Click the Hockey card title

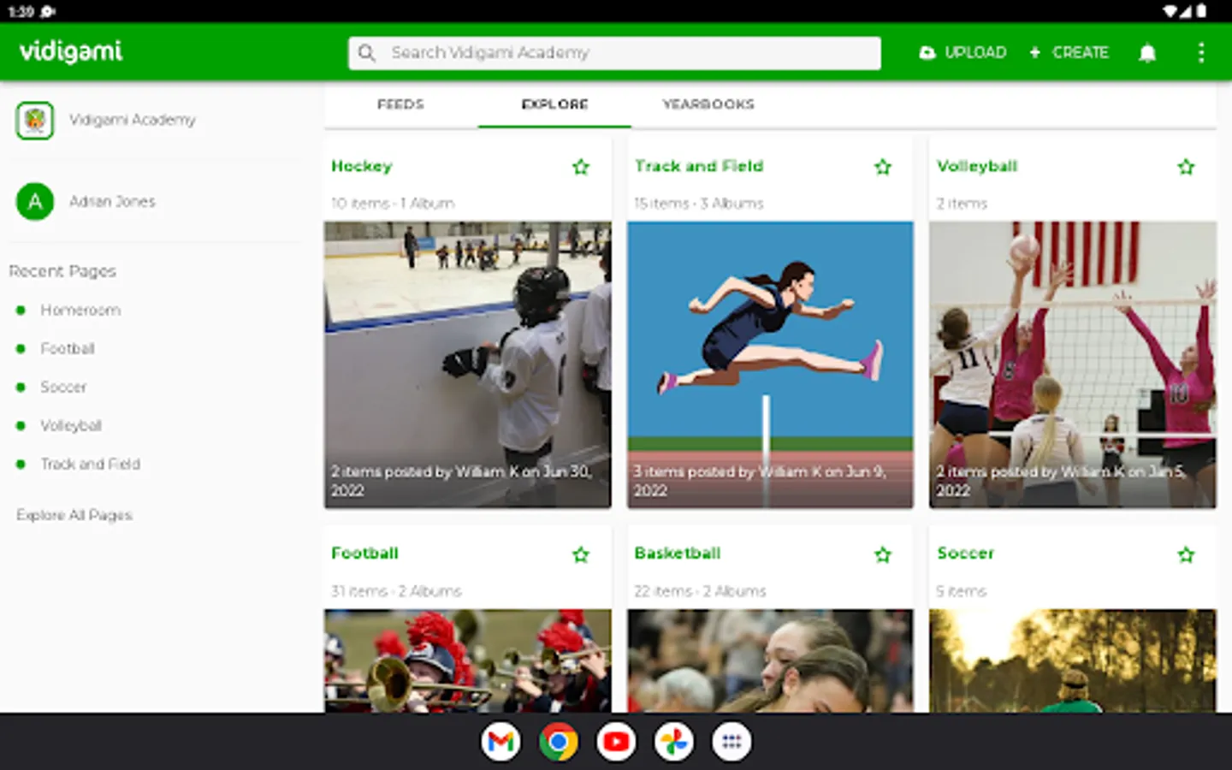click(x=362, y=166)
